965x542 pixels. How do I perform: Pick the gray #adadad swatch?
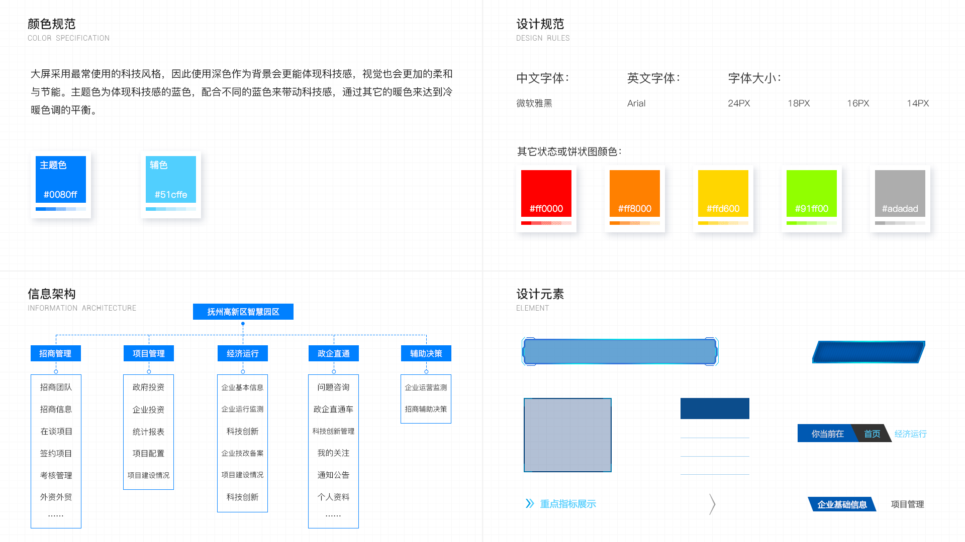900,193
